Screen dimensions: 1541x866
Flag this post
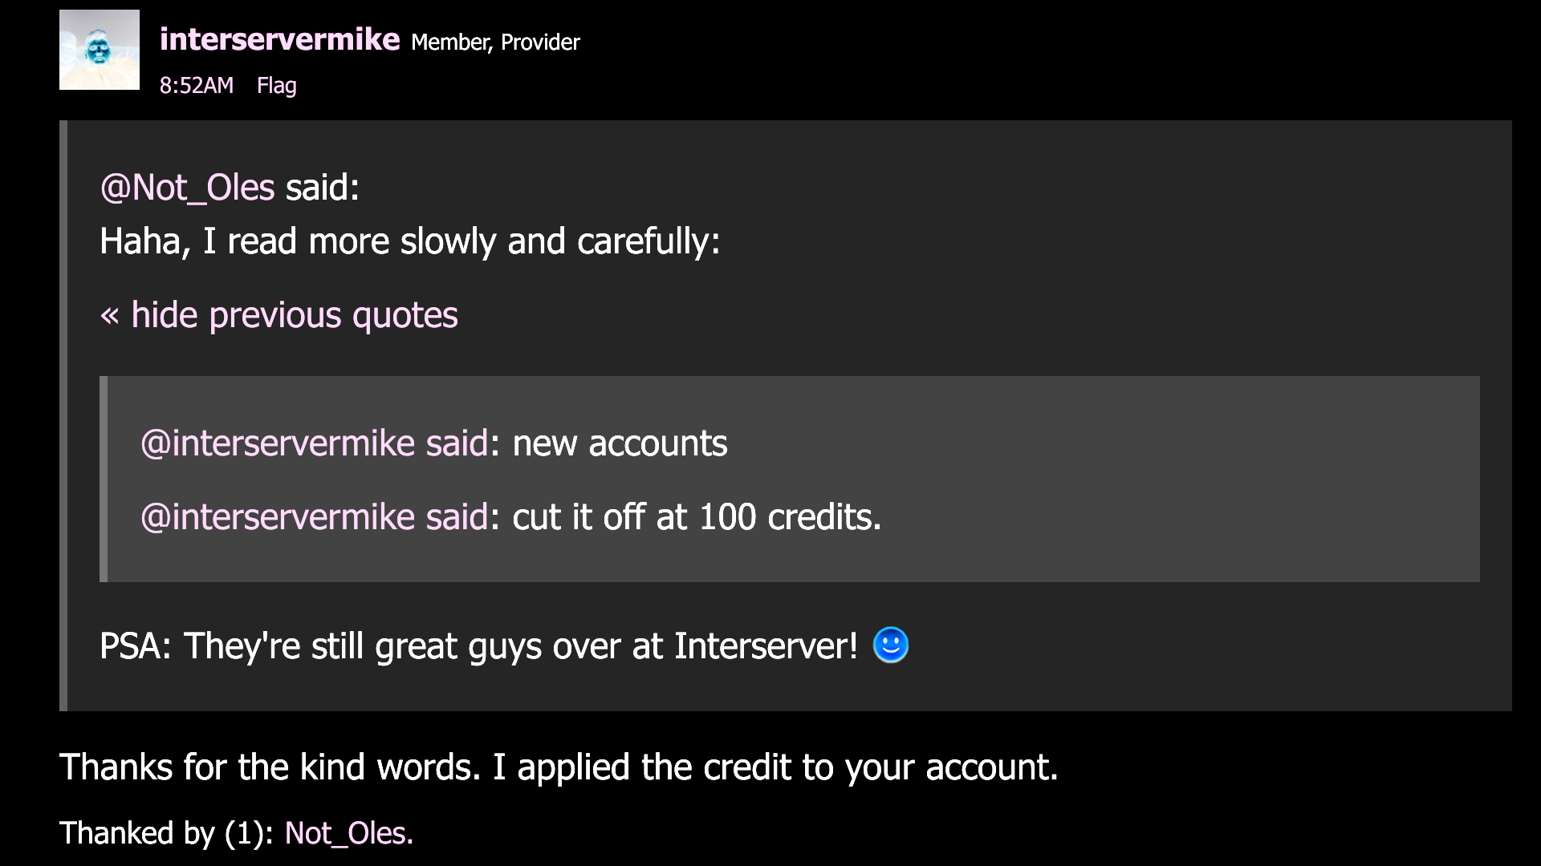(277, 85)
